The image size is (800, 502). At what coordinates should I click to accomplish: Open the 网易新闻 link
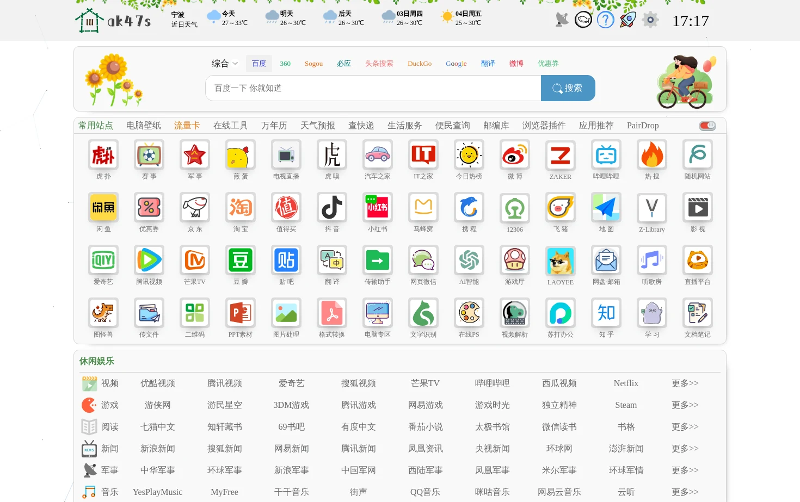click(x=292, y=449)
